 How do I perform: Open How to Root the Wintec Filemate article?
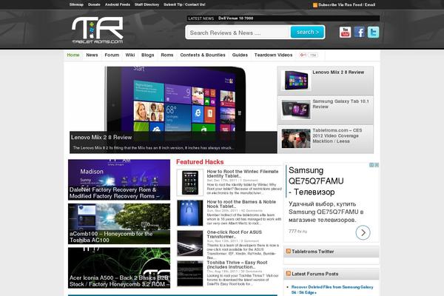coord(243,174)
